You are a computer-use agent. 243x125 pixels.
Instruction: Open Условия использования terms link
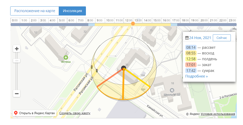tap(218, 114)
